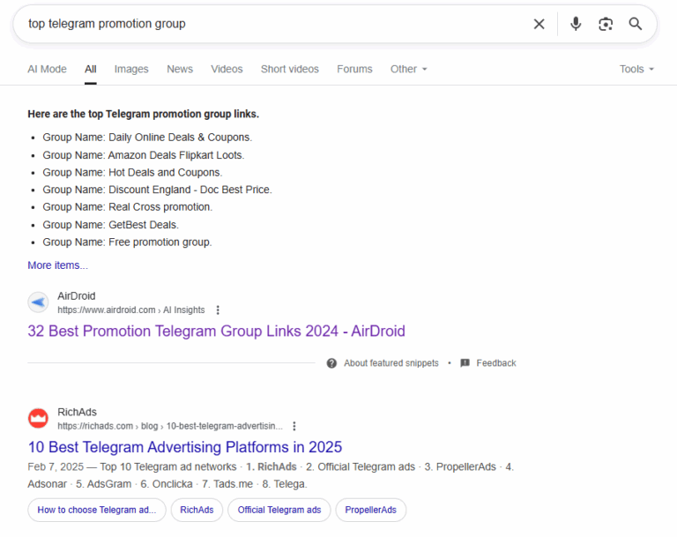Expand the Tools dropdown
Image resolution: width=677 pixels, height=537 pixels.
click(636, 69)
